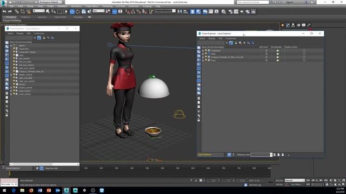Click the lock icon in Layer Explorer toolbar
Image resolution: width=346 pixels, height=194 pixels.
click(x=236, y=43)
